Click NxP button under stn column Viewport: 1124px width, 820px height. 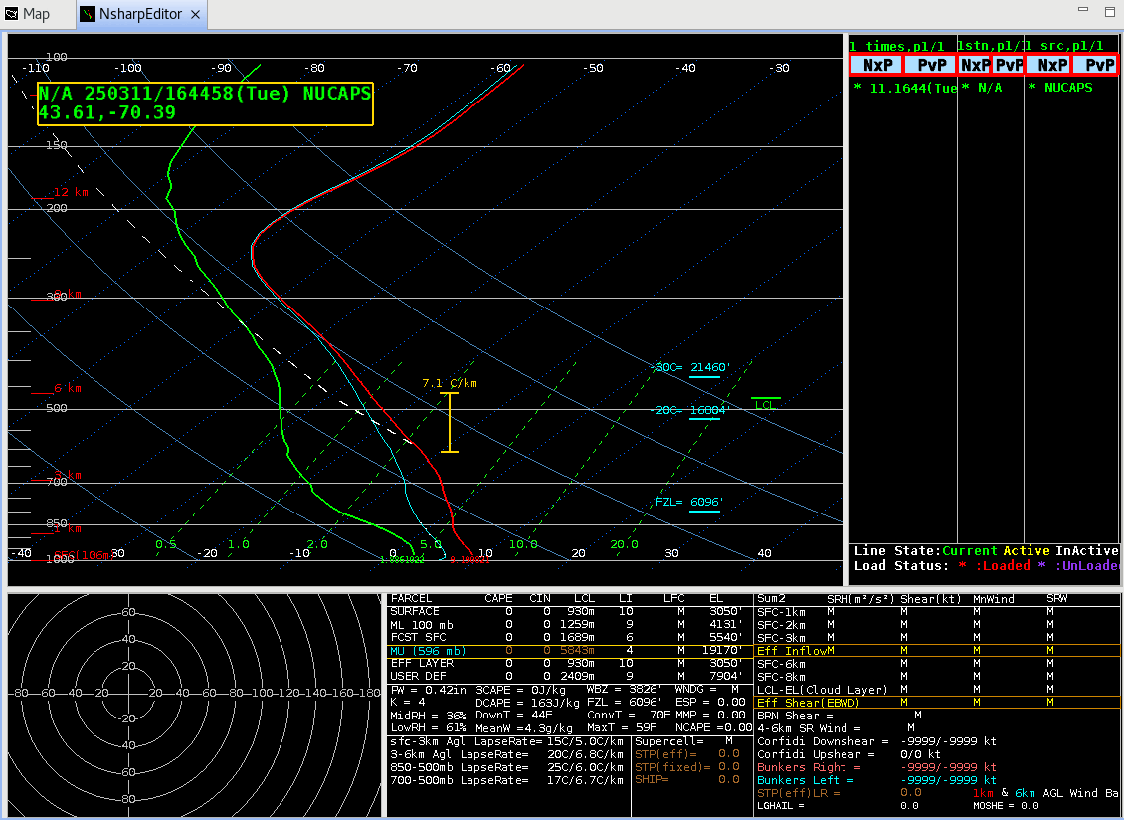(975, 65)
